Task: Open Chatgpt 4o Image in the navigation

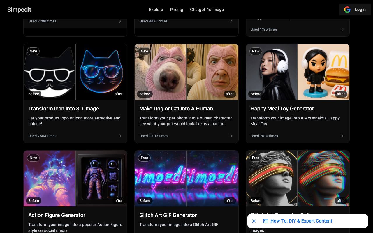Action: point(207,10)
